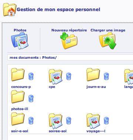Open the voyage---l photo folder
Screen dimensions: 133x140
click(x=93, y=121)
